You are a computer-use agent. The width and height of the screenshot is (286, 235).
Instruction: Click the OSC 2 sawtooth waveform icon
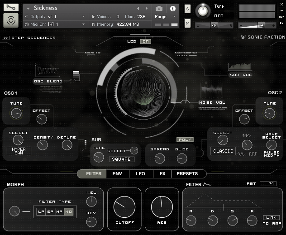(247, 135)
